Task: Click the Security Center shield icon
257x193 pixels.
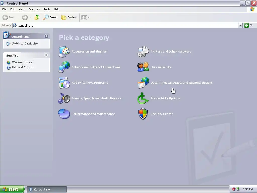Action: tap(143, 114)
